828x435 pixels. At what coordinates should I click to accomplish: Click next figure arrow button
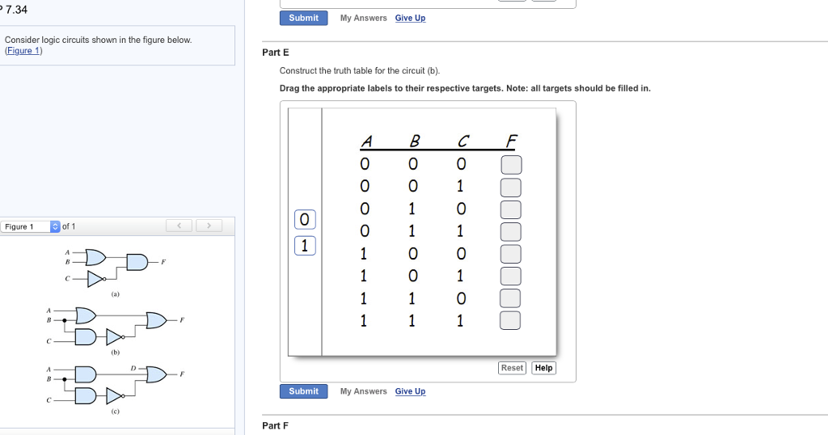(209, 226)
